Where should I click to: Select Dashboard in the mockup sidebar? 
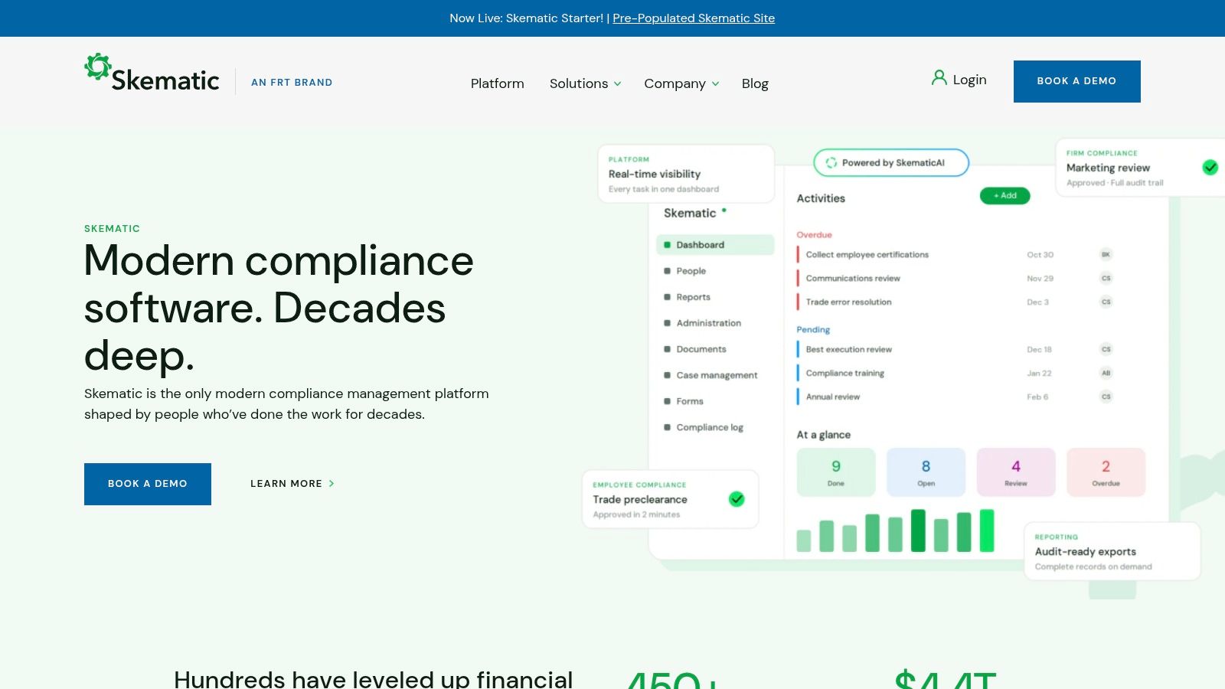coord(715,245)
